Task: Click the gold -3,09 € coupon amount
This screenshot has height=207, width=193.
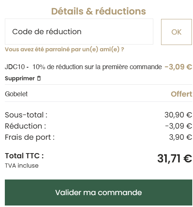Action: [178, 67]
